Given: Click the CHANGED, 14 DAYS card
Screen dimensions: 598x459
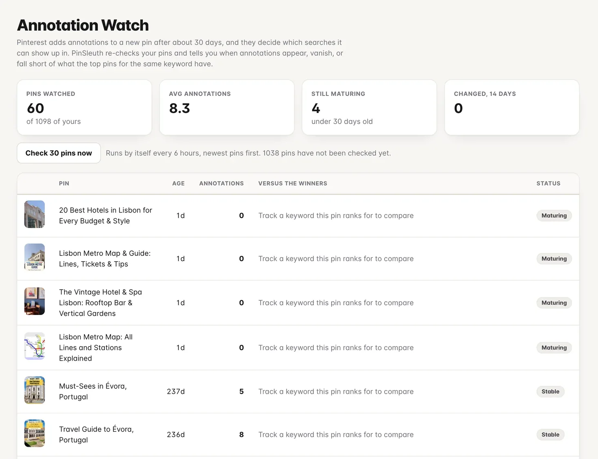Looking at the screenshot, I should (512, 107).
